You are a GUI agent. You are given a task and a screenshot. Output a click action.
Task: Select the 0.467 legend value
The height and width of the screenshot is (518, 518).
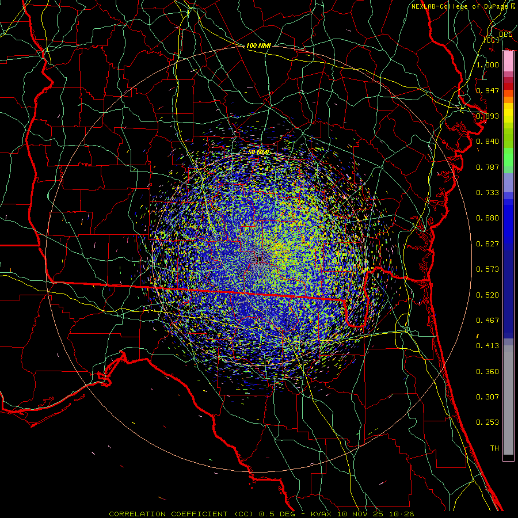point(487,321)
